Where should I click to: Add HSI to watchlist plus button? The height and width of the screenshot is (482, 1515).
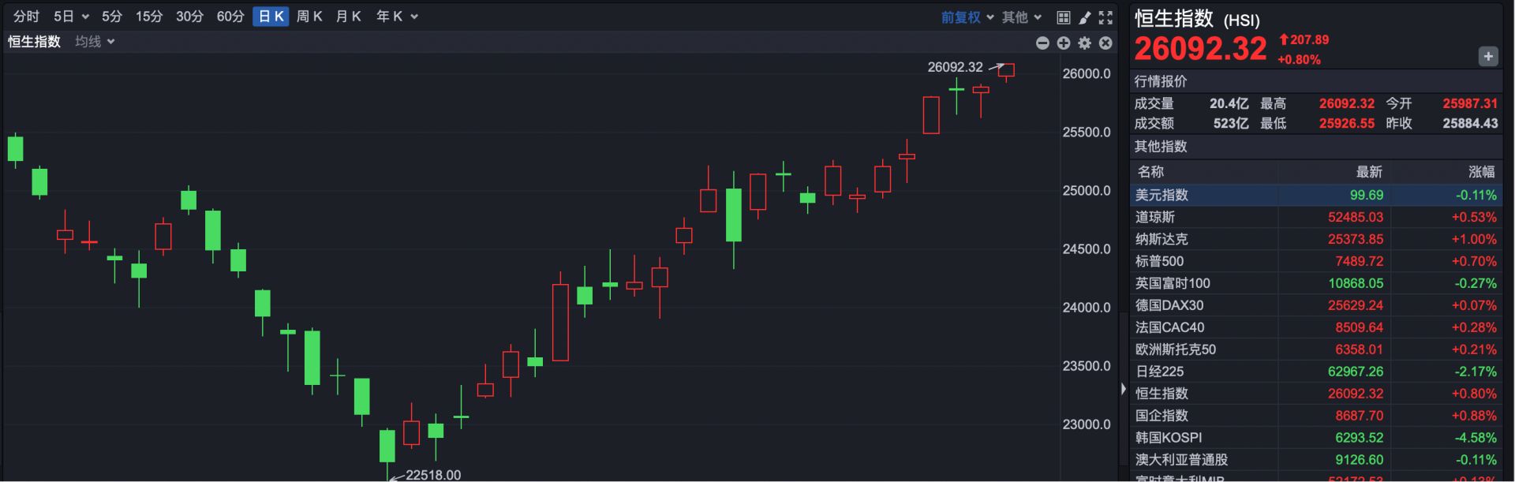1488,56
